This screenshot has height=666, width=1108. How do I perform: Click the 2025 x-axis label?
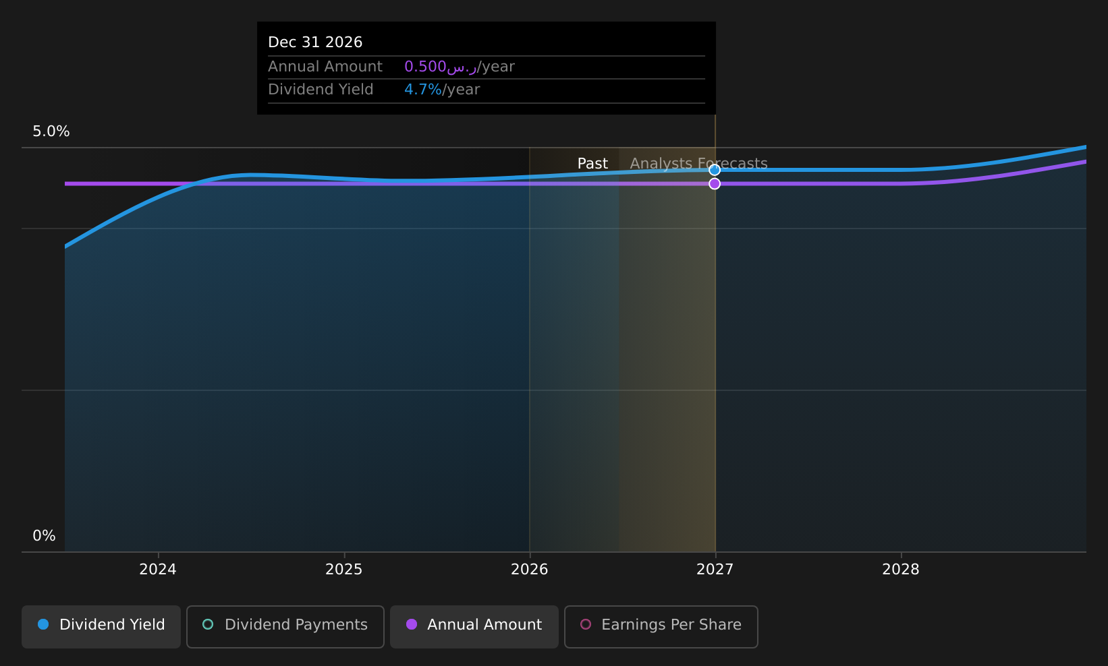(344, 570)
